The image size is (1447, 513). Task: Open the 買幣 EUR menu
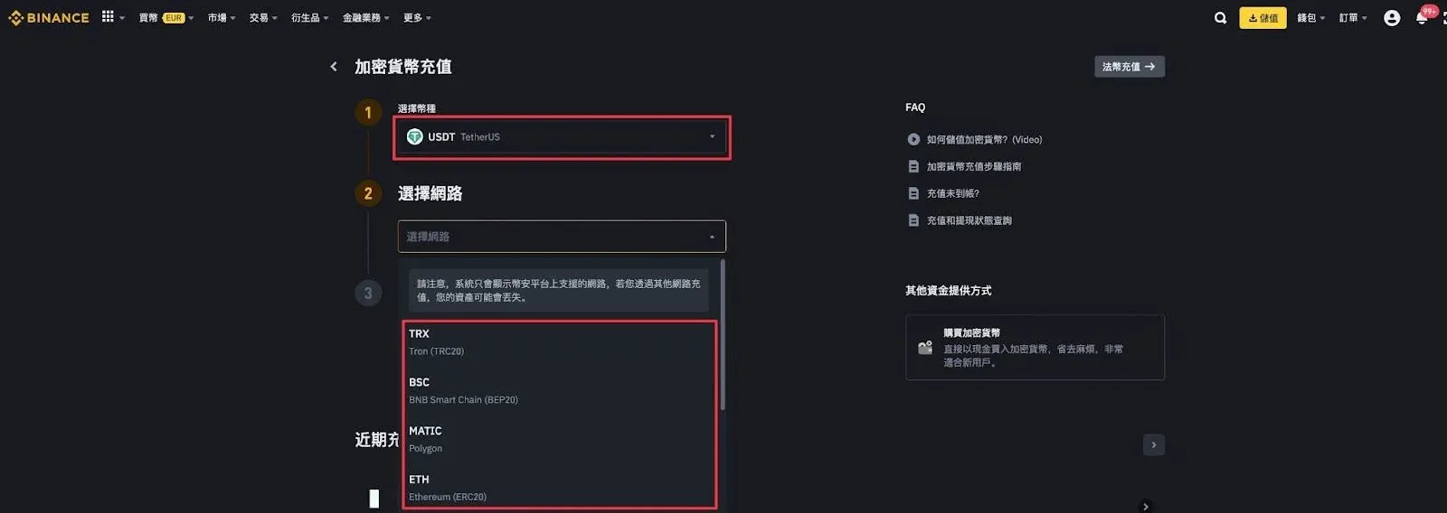(x=166, y=18)
